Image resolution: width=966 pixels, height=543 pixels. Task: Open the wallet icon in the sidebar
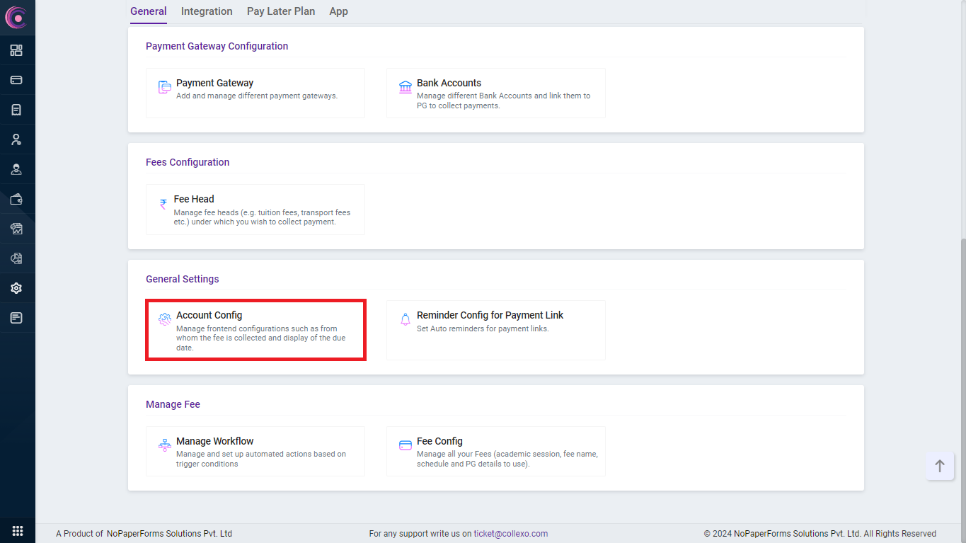16,199
